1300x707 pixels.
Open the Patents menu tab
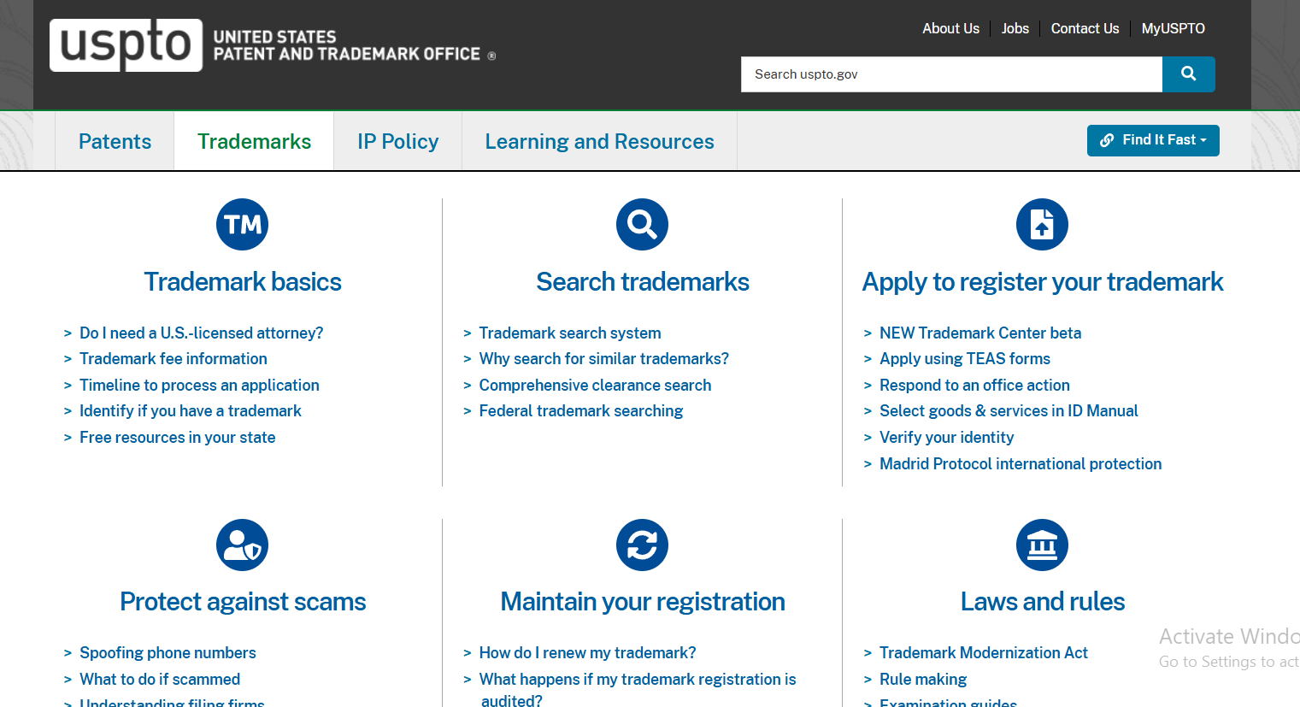[115, 141]
